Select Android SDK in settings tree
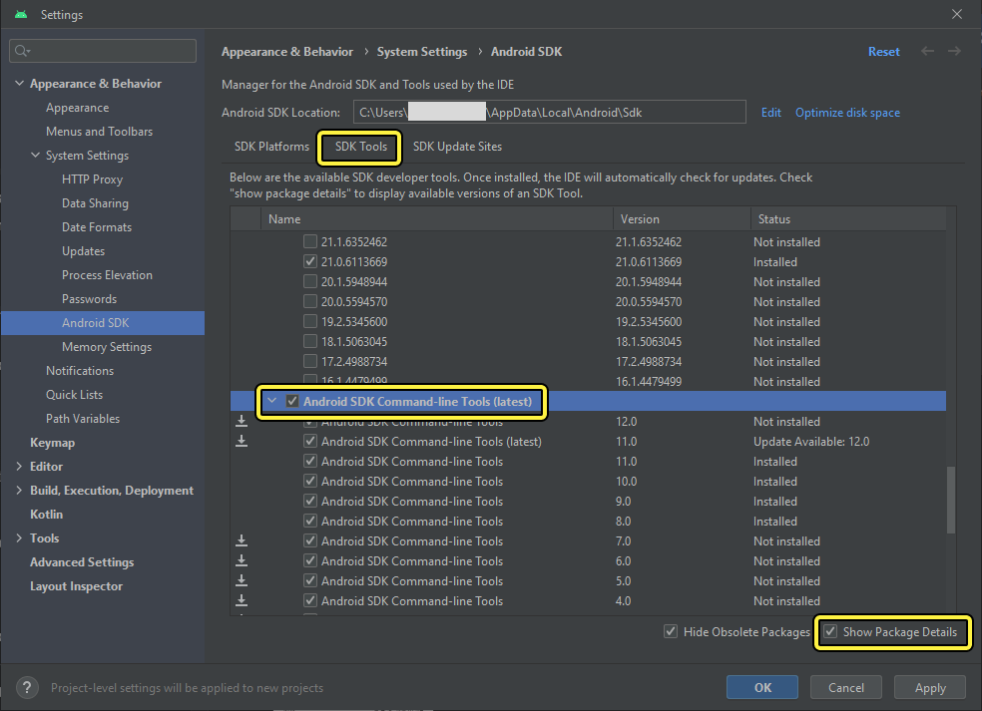This screenshot has height=711, width=982. [103, 323]
